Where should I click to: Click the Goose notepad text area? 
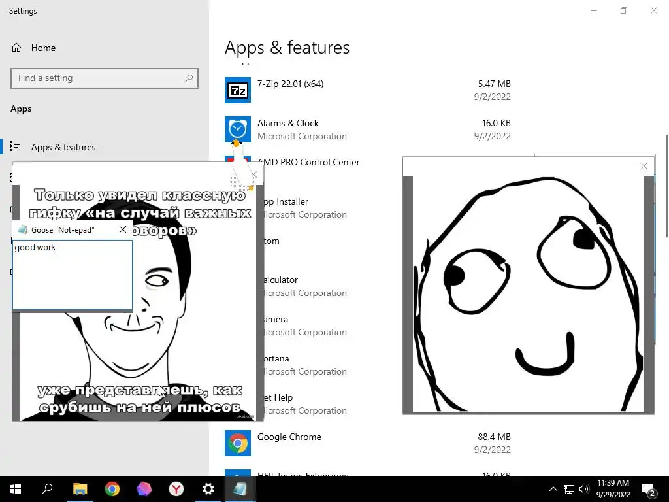click(73, 274)
